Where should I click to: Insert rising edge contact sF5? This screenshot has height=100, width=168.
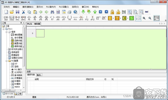click(x=41, y=18)
